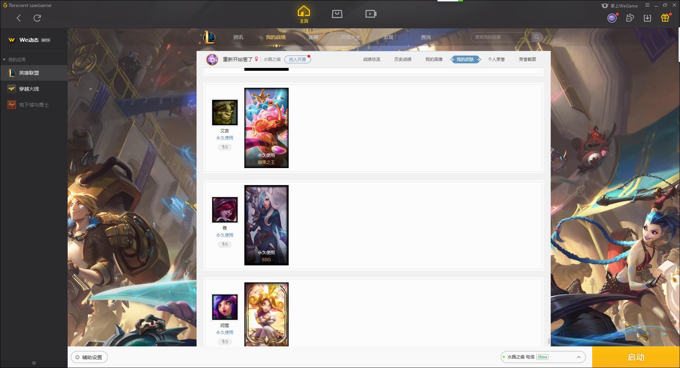Screen dimensions: 680x368
Task: Open the gift box icon
Action: click(x=665, y=18)
